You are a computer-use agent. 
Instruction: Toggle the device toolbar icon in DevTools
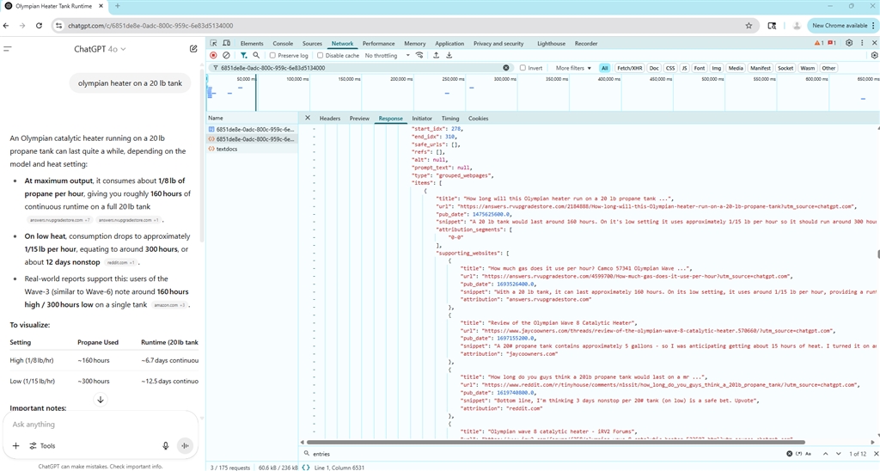(x=227, y=43)
